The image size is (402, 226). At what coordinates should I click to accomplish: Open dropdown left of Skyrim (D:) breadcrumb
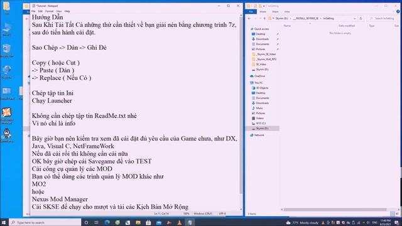click(274, 18)
